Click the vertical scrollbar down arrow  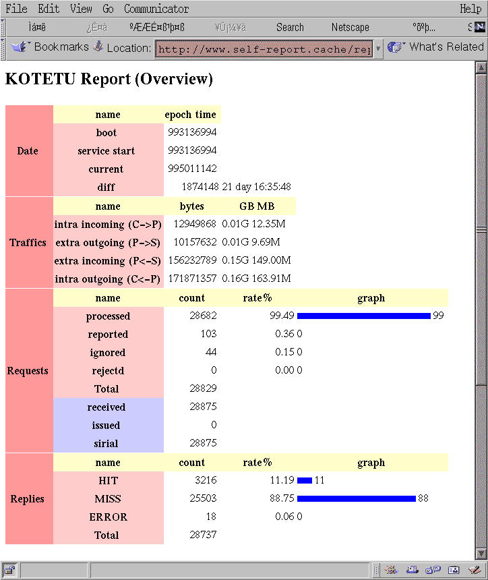point(481,554)
